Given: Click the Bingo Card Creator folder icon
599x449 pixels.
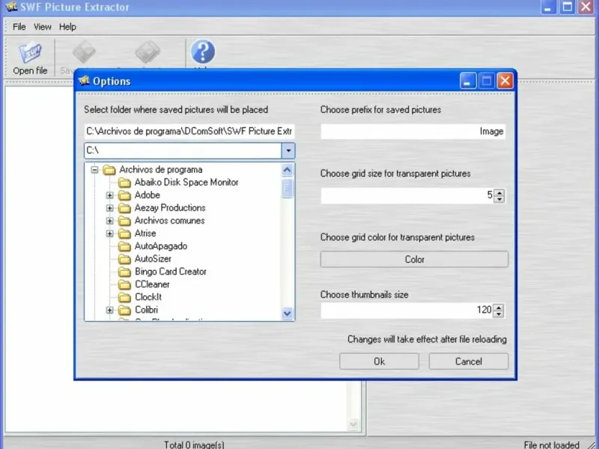Looking at the screenshot, I should [124, 272].
